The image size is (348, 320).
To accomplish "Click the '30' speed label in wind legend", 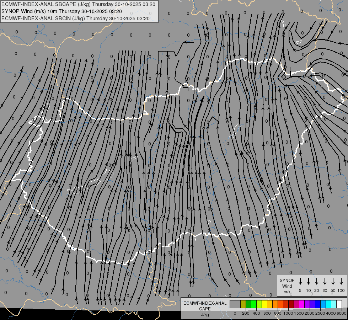I will coord(325,290).
